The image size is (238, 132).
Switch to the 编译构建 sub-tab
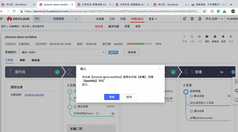(114, 26)
